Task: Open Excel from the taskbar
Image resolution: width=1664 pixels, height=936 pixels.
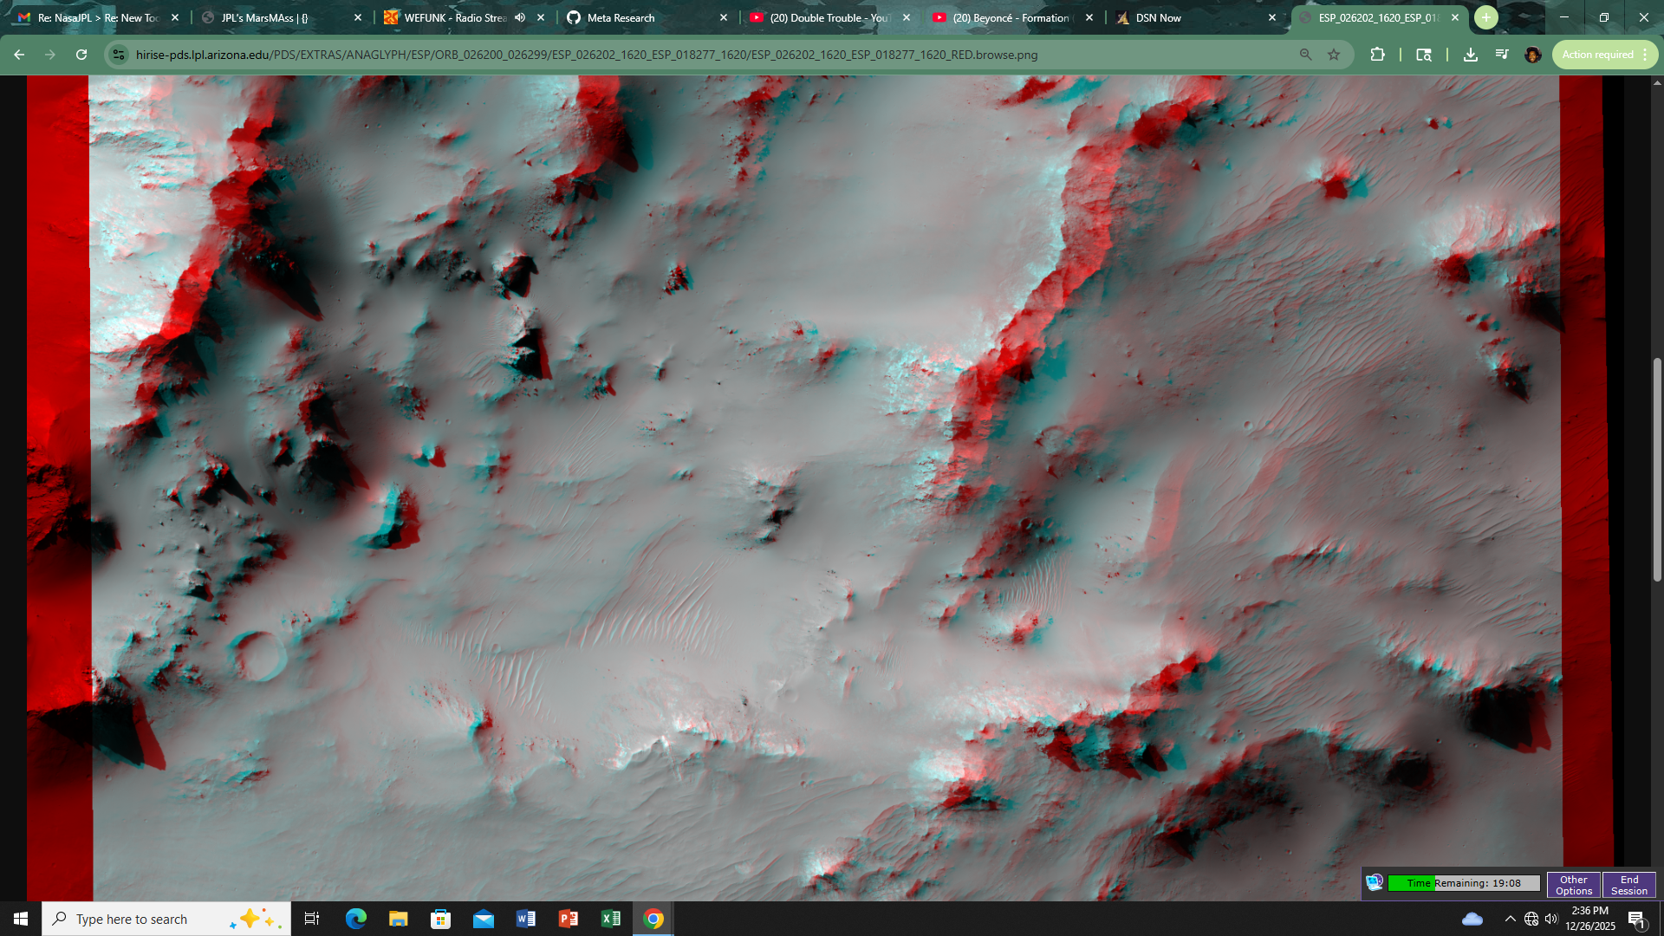Action: click(611, 919)
